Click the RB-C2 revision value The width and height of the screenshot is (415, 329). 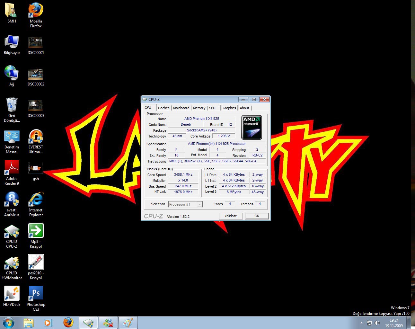(257, 155)
